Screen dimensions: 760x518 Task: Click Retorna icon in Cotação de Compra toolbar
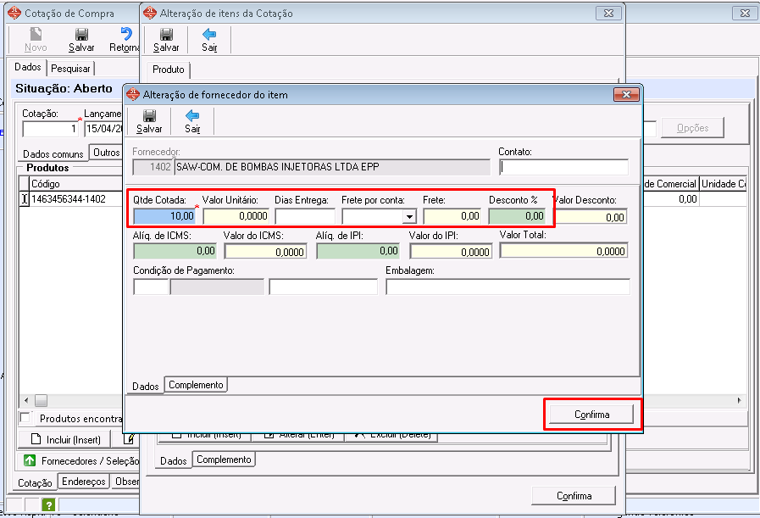pos(126,34)
